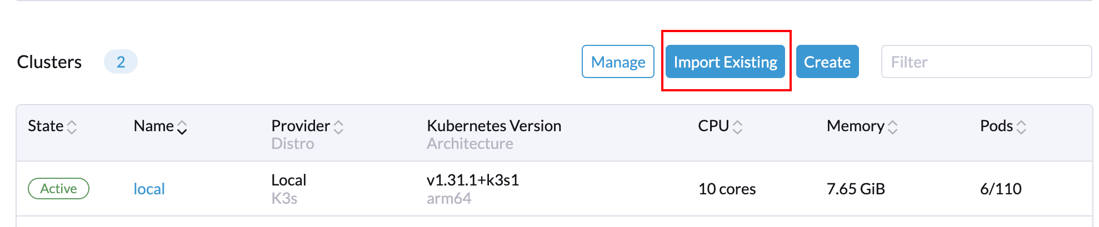Create a new cluster
The width and height of the screenshot is (1099, 227).
[827, 62]
